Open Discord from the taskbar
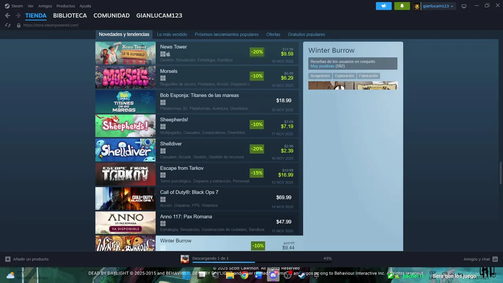 point(273,275)
